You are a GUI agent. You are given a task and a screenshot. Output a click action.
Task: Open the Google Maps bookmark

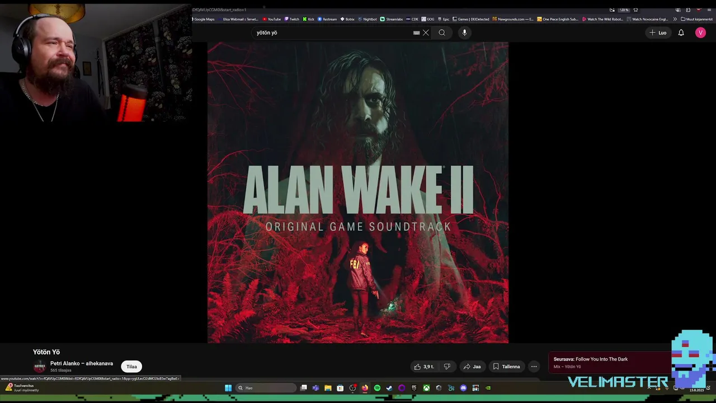pos(202,19)
